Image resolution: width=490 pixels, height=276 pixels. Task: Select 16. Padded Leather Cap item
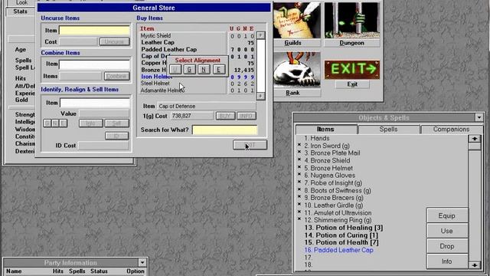click(x=338, y=250)
